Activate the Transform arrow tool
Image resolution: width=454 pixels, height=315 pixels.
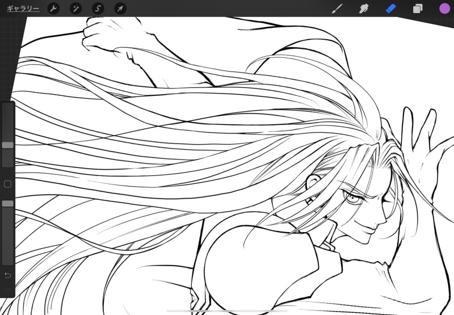pos(120,9)
